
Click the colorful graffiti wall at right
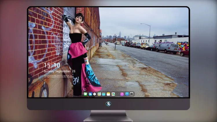(183, 46)
